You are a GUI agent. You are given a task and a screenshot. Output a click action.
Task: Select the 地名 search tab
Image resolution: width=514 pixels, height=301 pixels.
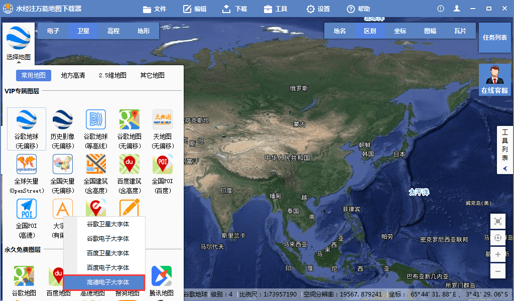coord(340,31)
